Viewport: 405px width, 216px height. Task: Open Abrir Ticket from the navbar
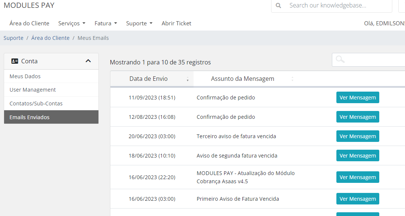(176, 23)
